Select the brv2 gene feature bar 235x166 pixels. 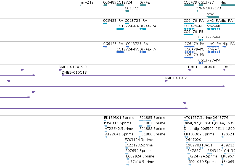[x=213, y=17]
